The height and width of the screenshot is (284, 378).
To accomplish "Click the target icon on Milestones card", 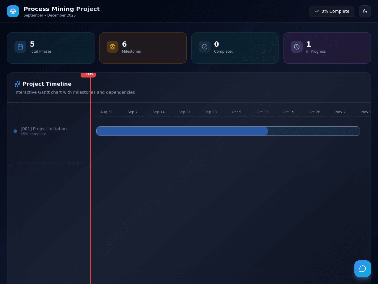I will (x=113, y=47).
